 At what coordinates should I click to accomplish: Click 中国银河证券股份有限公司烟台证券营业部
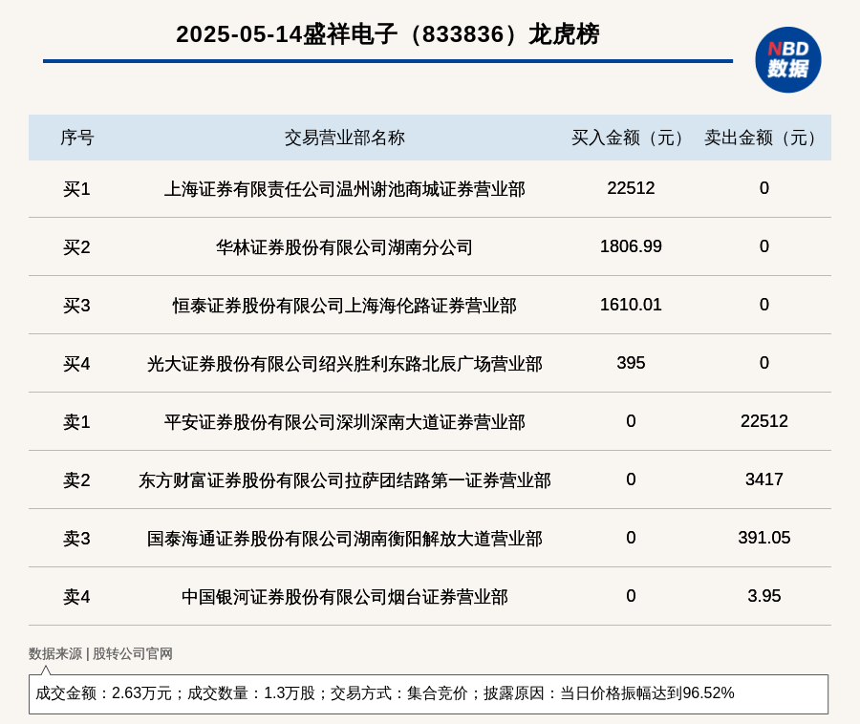[344, 597]
